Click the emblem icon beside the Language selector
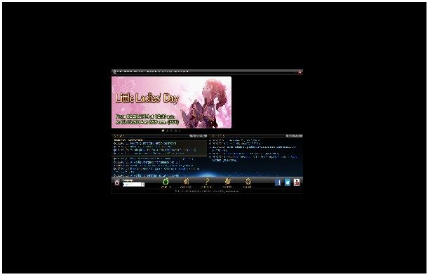Viewport: 430px width, 277px height. (x=117, y=182)
